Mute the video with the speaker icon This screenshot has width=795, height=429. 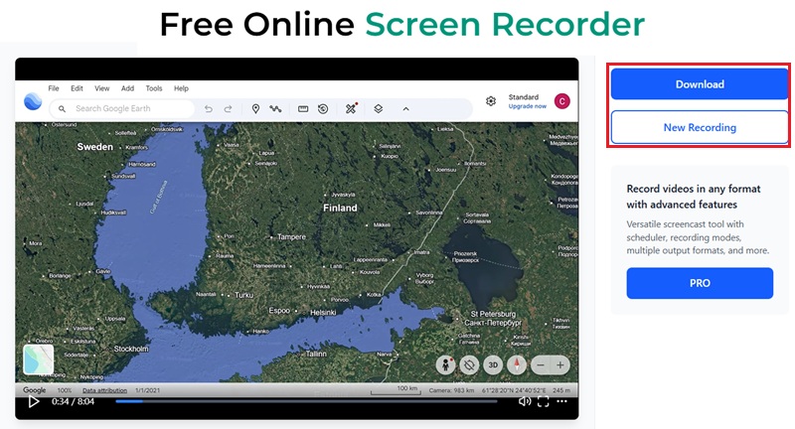pyautogui.click(x=525, y=401)
